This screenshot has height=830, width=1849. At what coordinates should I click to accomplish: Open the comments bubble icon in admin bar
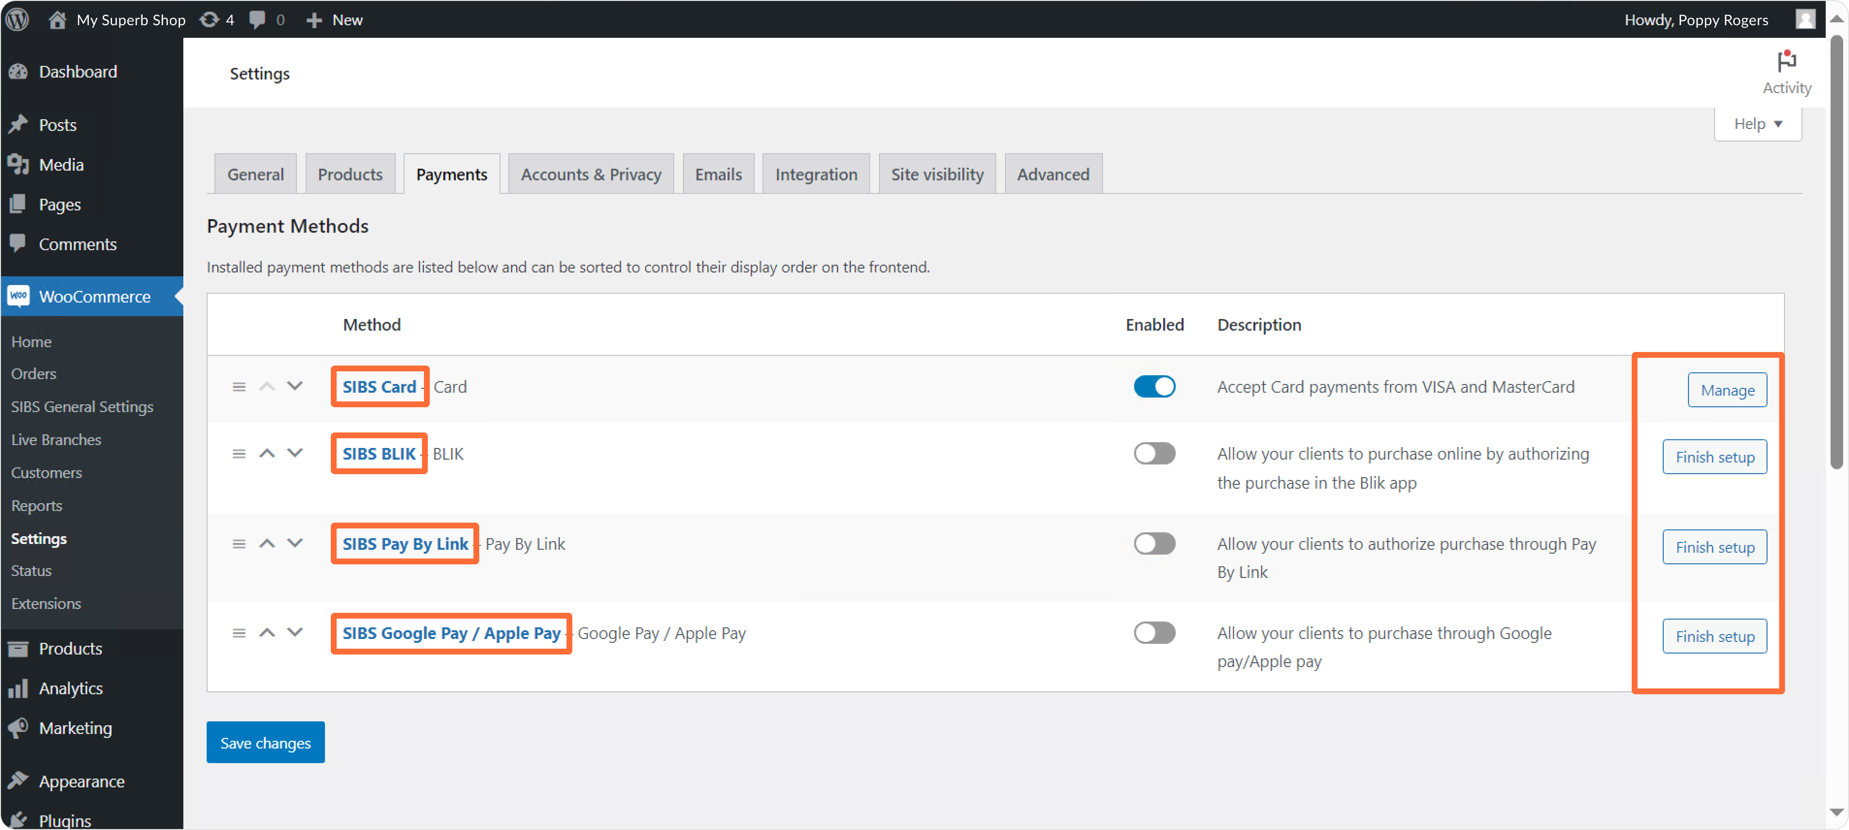[257, 19]
